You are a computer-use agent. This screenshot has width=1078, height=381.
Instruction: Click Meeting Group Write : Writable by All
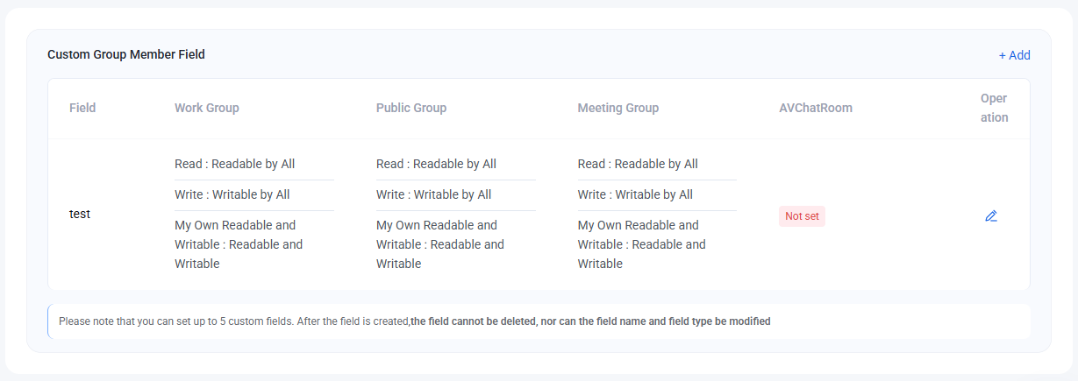635,194
